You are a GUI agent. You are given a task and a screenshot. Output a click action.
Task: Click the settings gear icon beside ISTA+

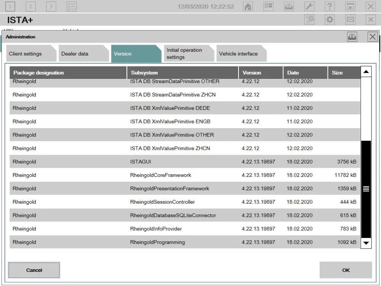pyautogui.click(x=330, y=20)
